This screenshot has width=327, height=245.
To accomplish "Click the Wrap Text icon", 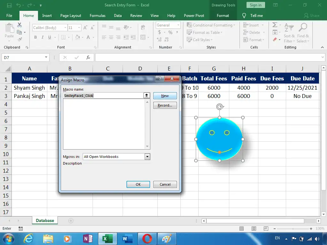I will tap(143, 27).
